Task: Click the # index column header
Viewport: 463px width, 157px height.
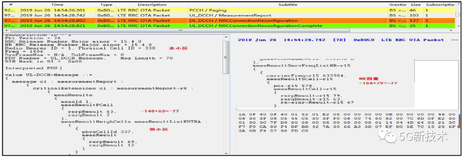Action: pyautogui.click(x=11, y=5)
